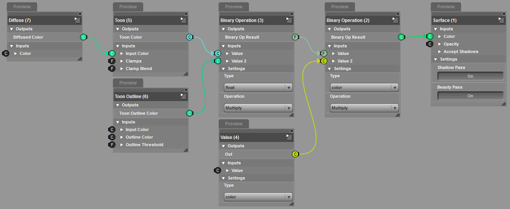The image size is (510, 209).
Task: Expand the Input Color row in Toon node
Action: (122, 53)
